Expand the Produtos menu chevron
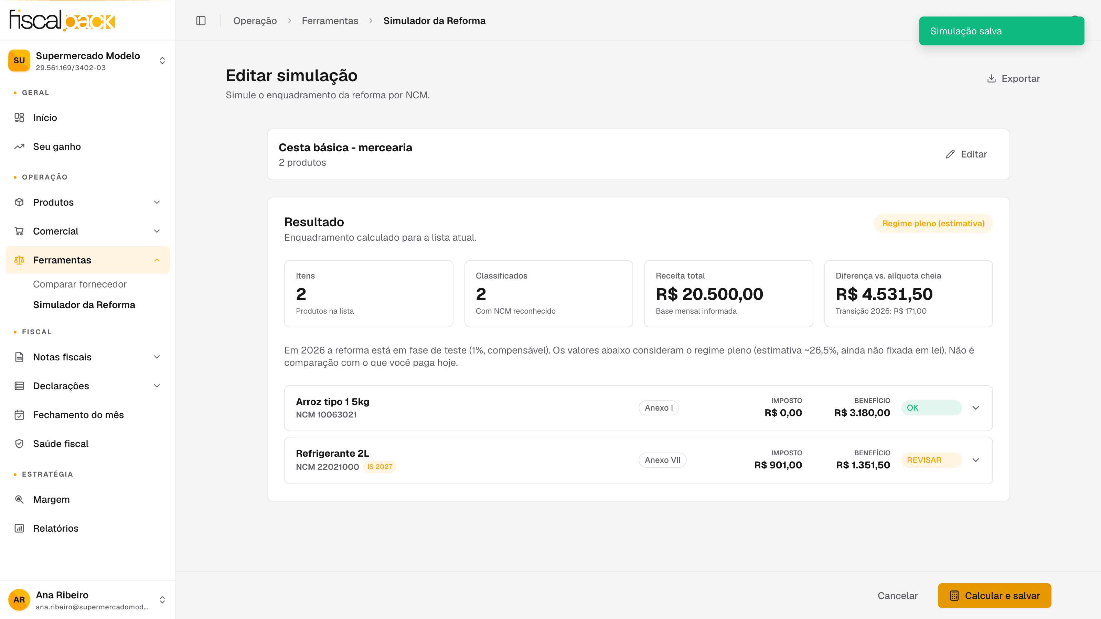1101x619 pixels. pyautogui.click(x=157, y=202)
